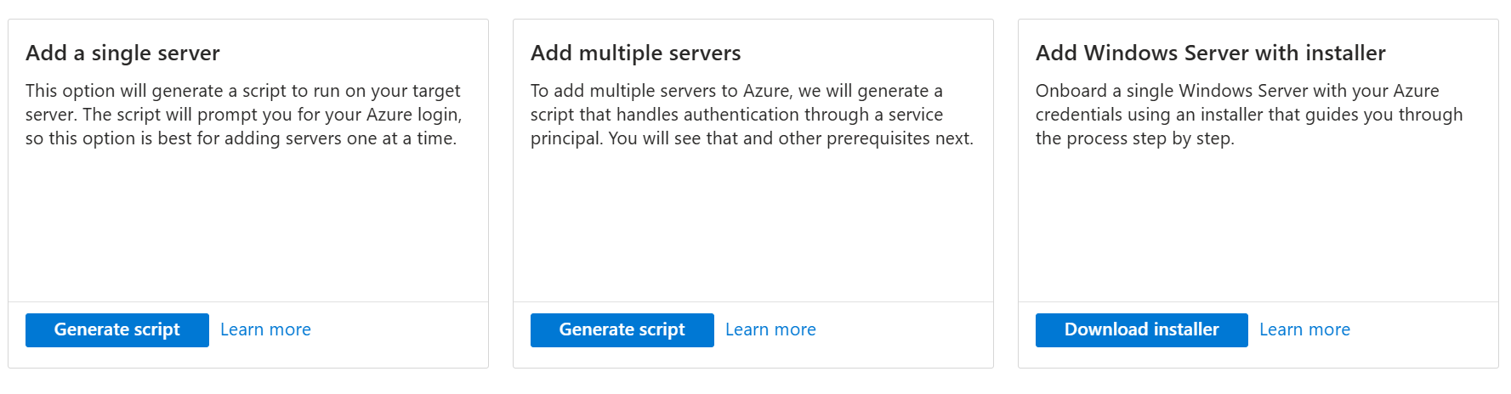Viewport: 1511px width, 394px height.
Task: Click 'Add Windows Server with installer' title
Action: click(x=1210, y=53)
